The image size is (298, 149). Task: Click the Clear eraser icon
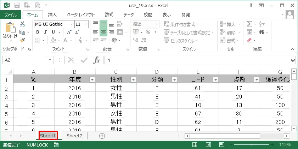pos(249,40)
